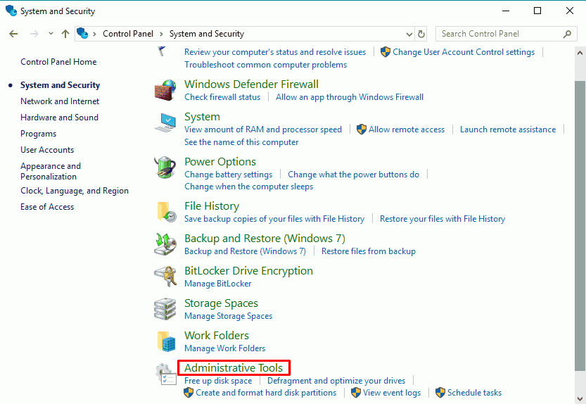Click the shield icon beside View event logs

pyautogui.click(x=356, y=393)
